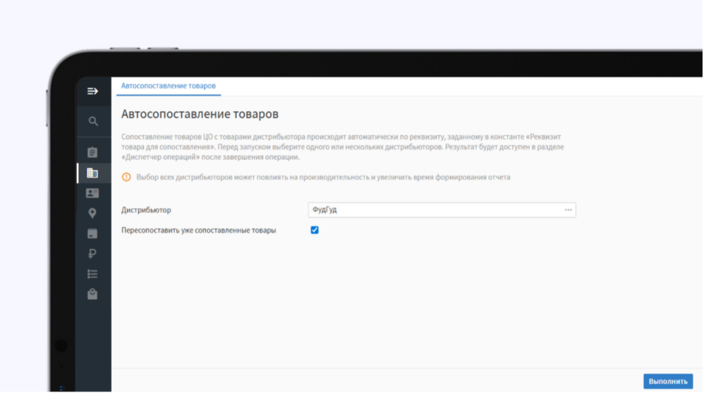Click the Дистрибьютор field label
703x393 pixels.
click(146, 210)
